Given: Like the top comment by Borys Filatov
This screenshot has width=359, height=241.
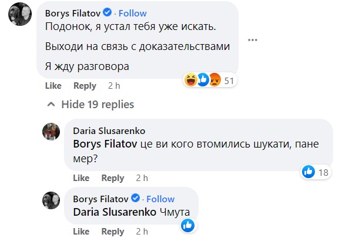Looking at the screenshot, I should tap(53, 86).
